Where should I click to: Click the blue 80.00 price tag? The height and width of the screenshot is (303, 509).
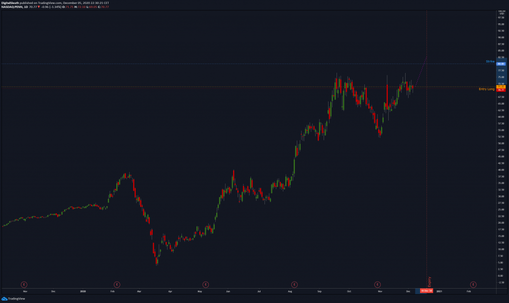501,64
